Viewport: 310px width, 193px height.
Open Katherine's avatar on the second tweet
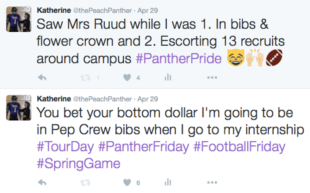pyautogui.click(x=18, y=107)
